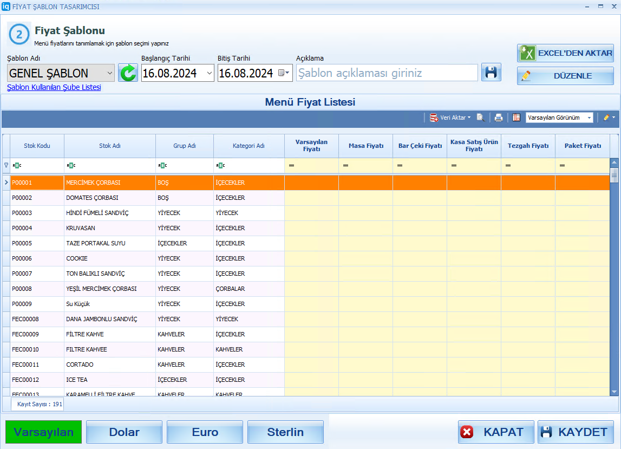Click the pencil highlight icon in toolbar
Viewport: 621px width, 449px height.
click(606, 118)
